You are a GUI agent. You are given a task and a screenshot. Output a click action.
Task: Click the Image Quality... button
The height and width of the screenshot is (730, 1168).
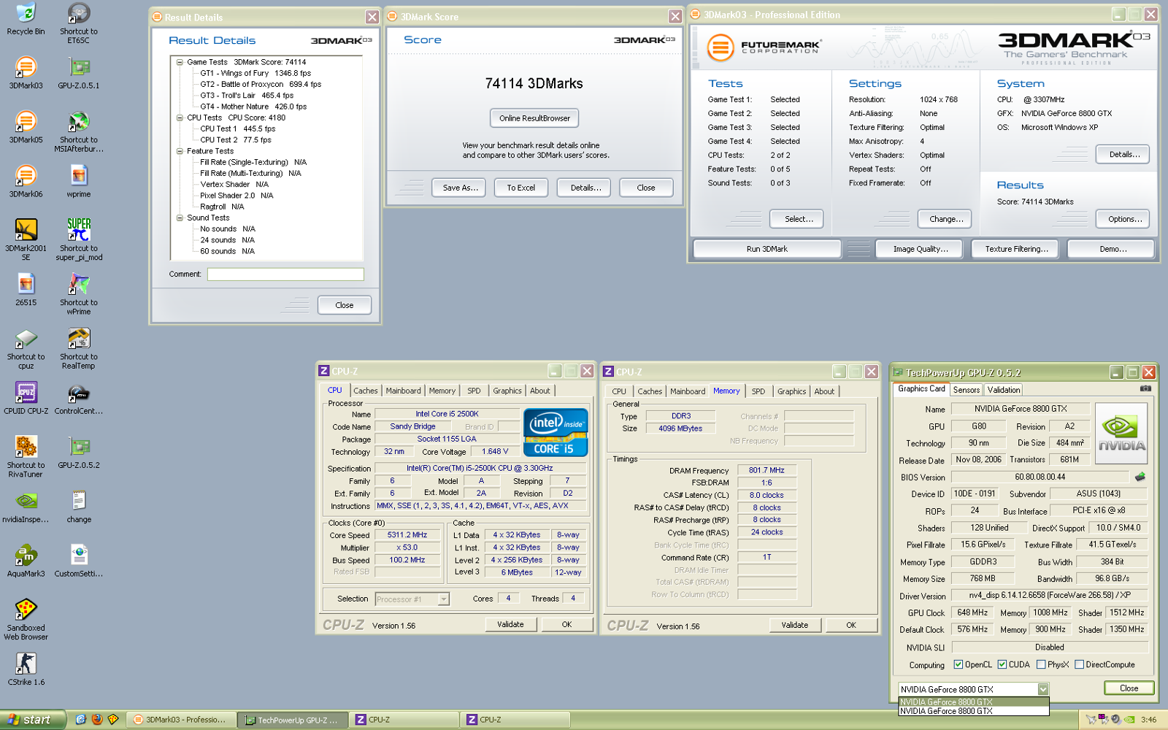tap(921, 249)
